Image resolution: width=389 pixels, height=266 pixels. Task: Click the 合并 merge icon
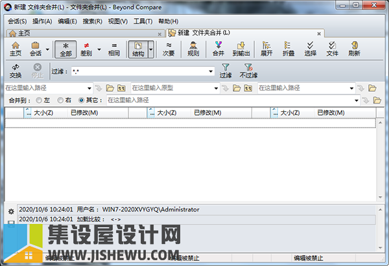(x=218, y=49)
